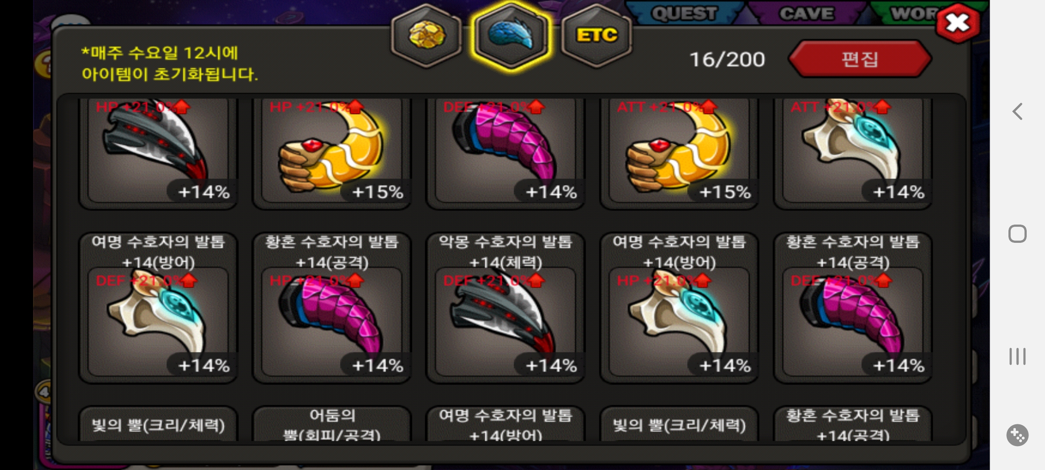This screenshot has width=1045, height=470.
Task: Tap the Android home square button
Action: click(1017, 234)
